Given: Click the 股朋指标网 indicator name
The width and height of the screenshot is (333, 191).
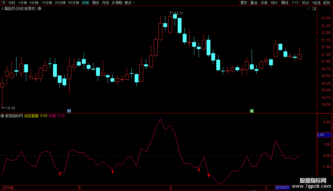Looking at the screenshot, I should tap(14, 116).
